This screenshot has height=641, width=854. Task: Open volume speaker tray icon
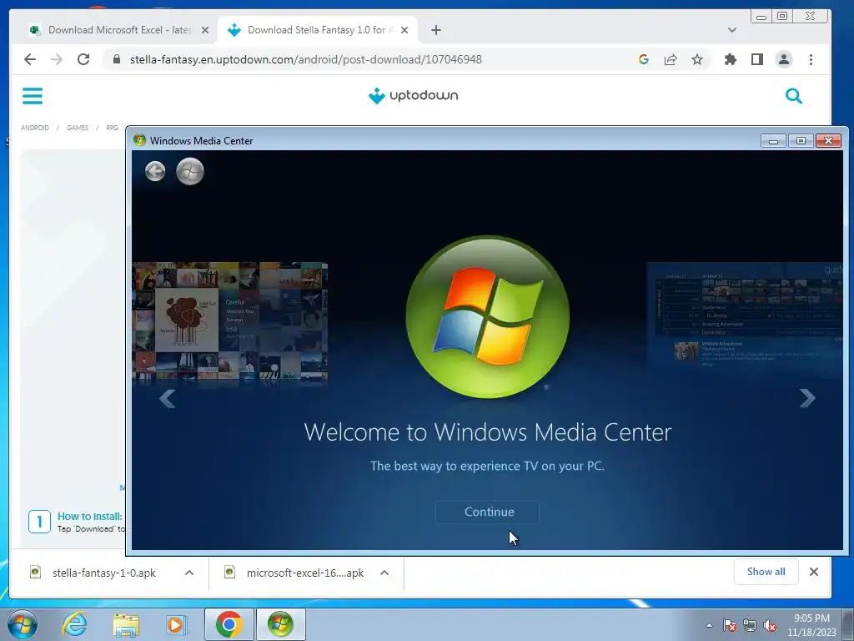tap(770, 625)
